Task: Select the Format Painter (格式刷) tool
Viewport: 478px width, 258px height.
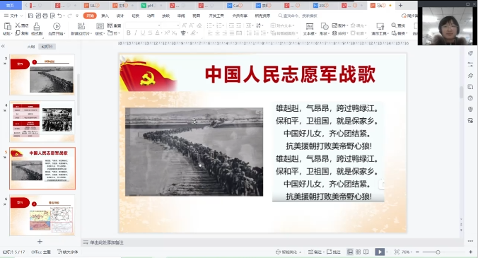Action: tap(37, 29)
